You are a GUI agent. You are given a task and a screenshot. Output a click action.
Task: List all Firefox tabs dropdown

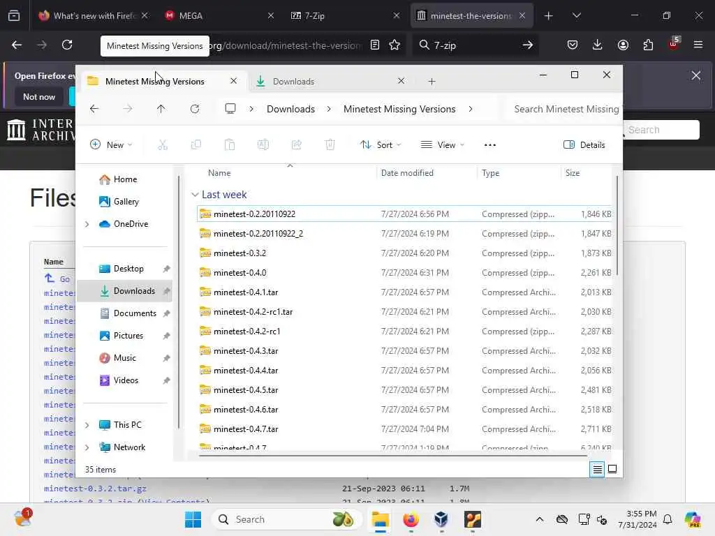coord(576,15)
